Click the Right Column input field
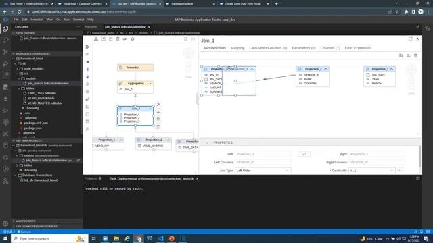Image resolution: width=433 pixels, height=243 pixels. tap(377, 163)
